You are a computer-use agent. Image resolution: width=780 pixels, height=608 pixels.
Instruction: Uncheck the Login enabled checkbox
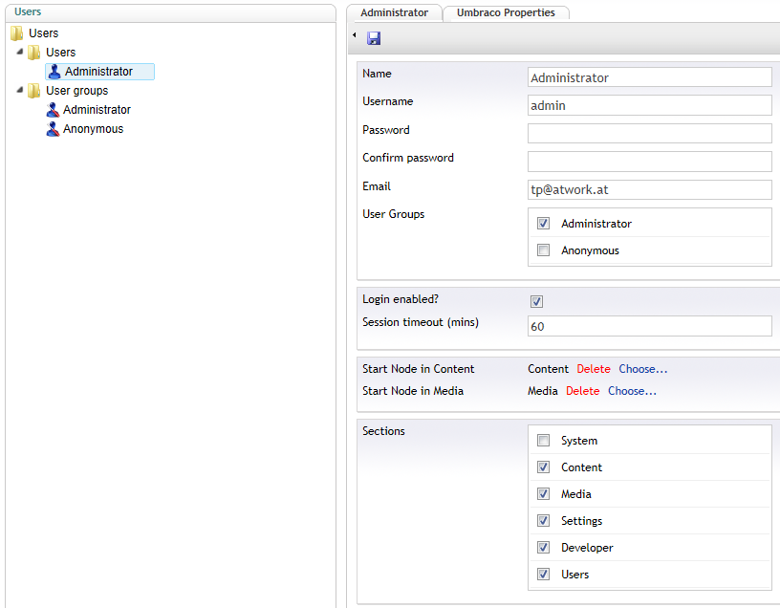[x=537, y=301]
